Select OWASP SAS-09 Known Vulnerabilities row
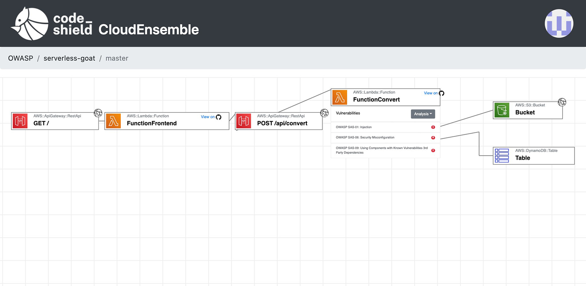The height and width of the screenshot is (286, 586). 385,151
